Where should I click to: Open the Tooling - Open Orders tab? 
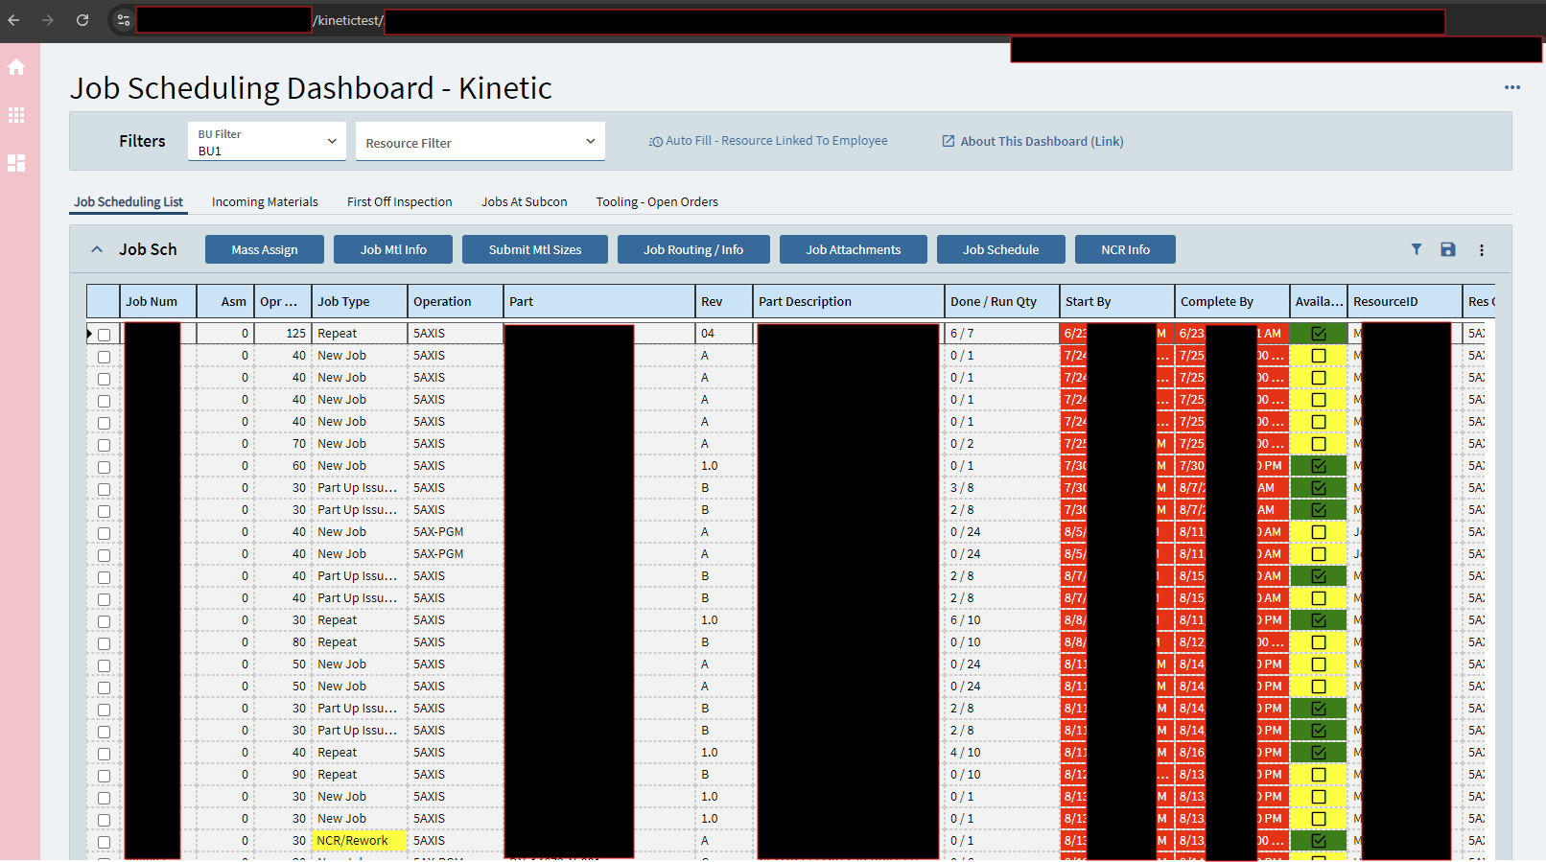[x=657, y=202]
